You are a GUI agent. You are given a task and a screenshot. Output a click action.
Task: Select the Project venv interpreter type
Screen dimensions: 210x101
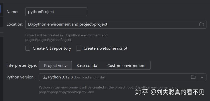pyautogui.click(x=55, y=65)
